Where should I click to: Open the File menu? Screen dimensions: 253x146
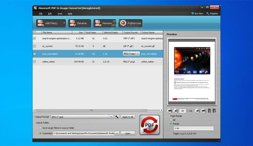41,14
